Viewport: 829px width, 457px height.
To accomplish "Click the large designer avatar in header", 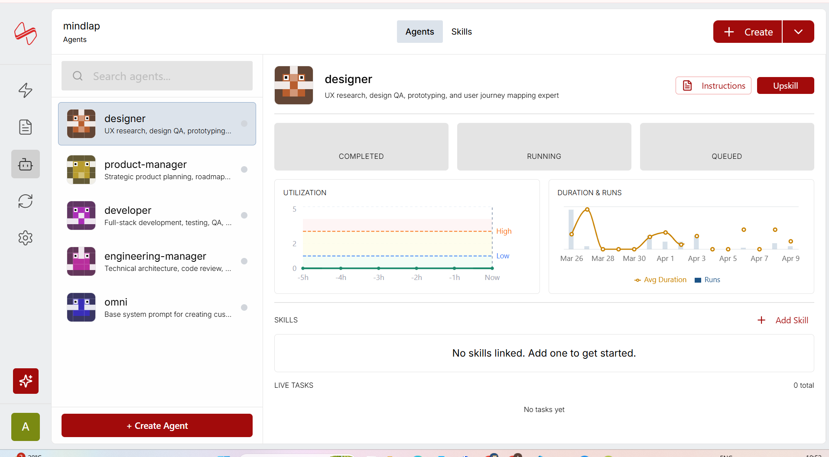I will click(294, 85).
